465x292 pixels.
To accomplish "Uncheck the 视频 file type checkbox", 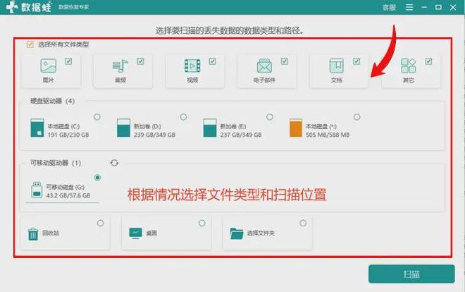I will pyautogui.click(x=213, y=61).
